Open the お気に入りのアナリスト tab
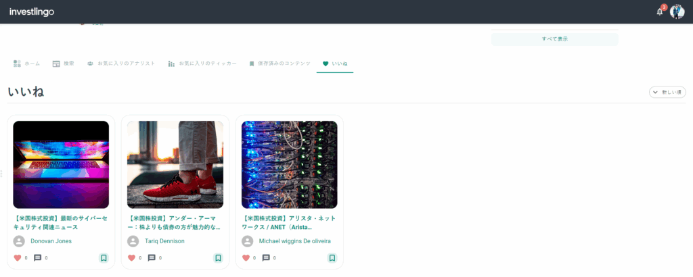Screen dimensions: 693x277 pos(121,64)
